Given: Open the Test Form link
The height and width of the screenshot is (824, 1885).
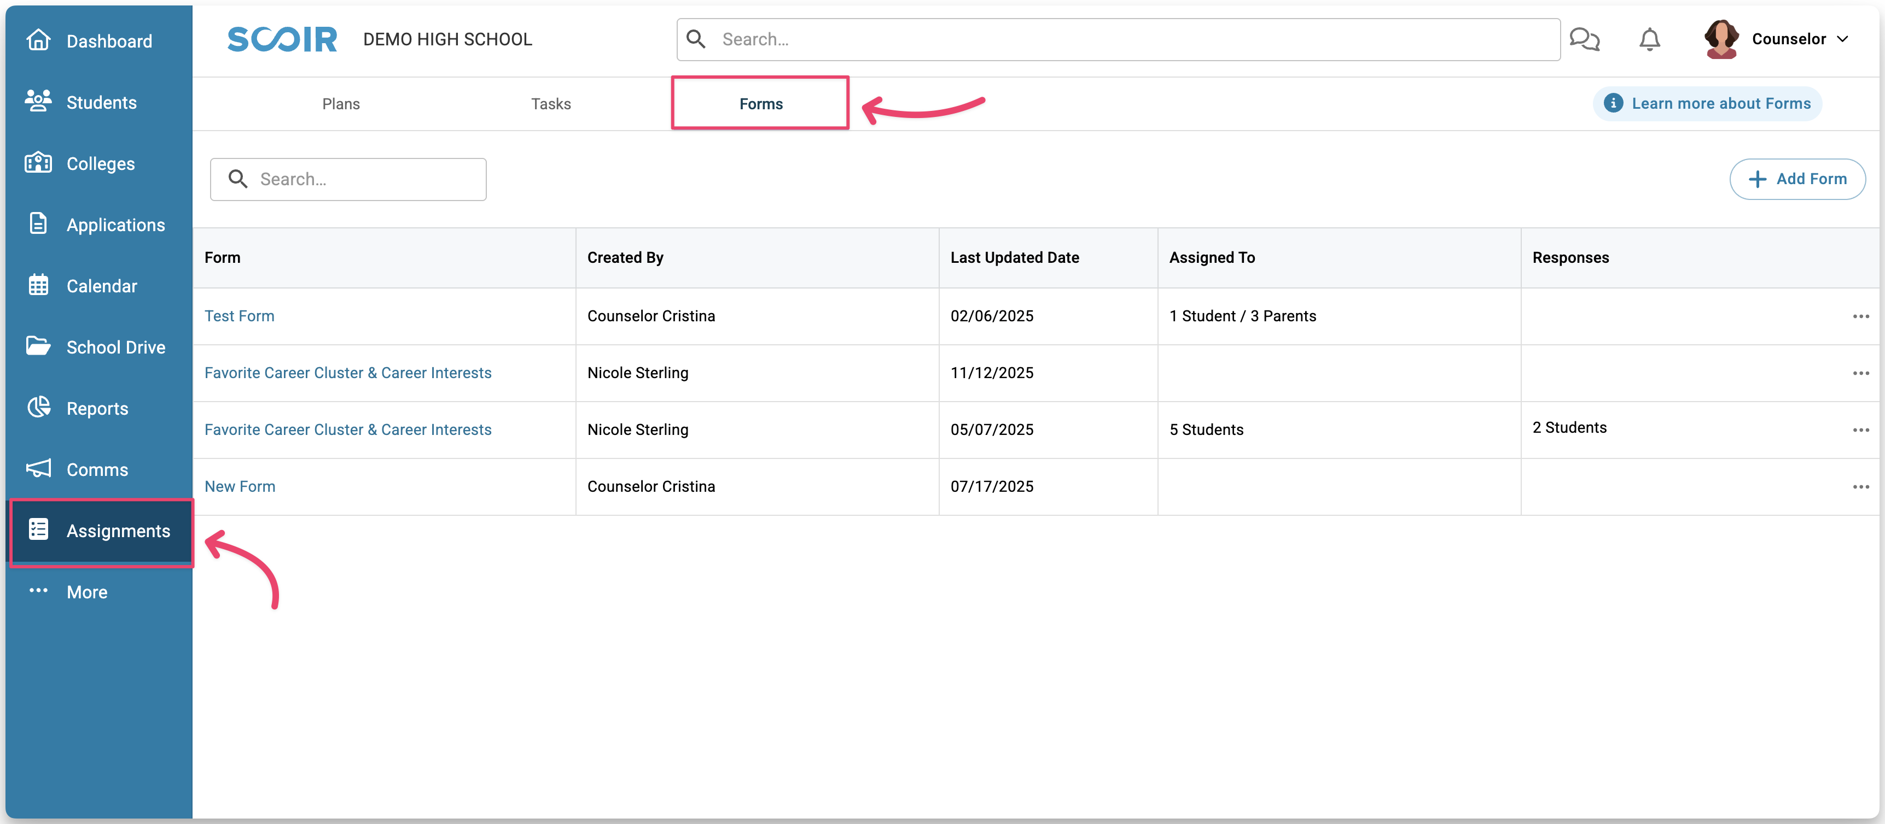Looking at the screenshot, I should pyautogui.click(x=239, y=316).
